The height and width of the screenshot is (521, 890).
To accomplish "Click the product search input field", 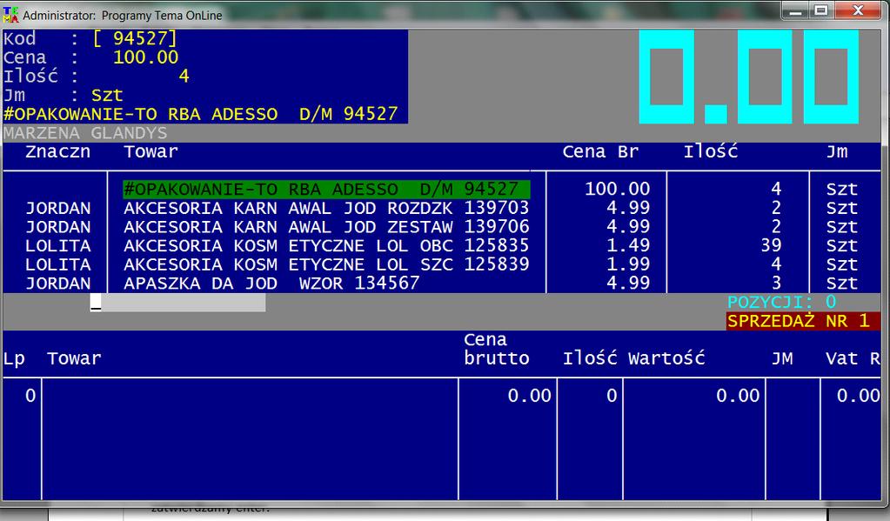I will tap(177, 303).
